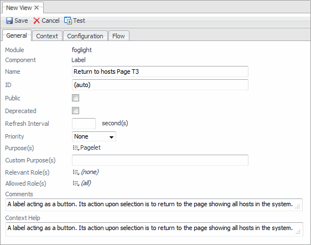311x245 pixels.
Task: Open the Allowed Role(s) list selector icon
Action: click(76, 183)
